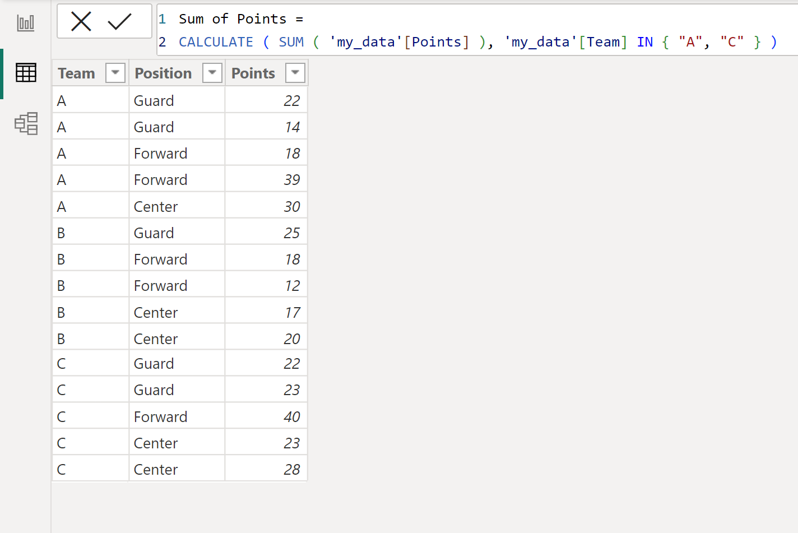Cancel the formula with the X icon
The height and width of the screenshot is (533, 798).
[x=81, y=22]
